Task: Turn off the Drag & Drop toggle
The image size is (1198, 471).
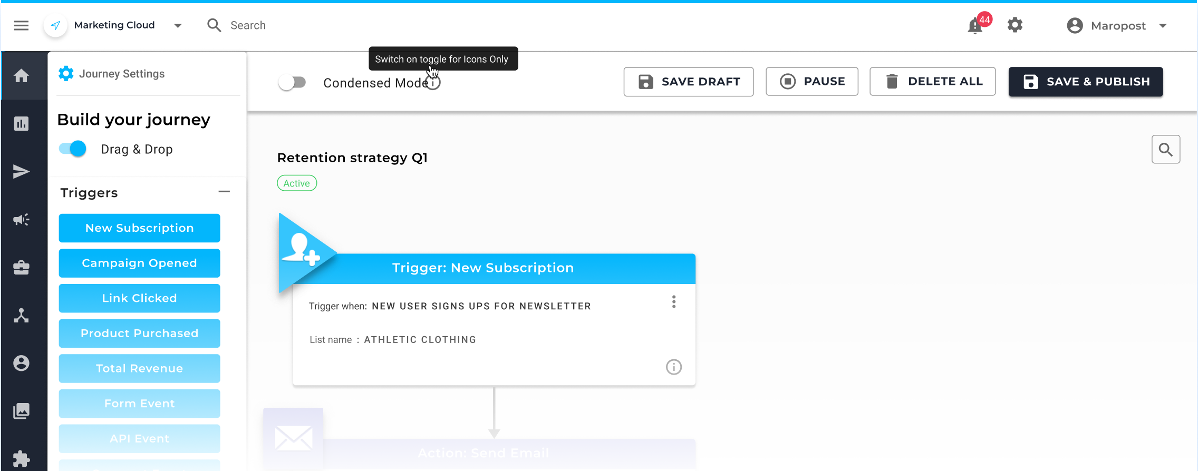Action: coord(73,149)
